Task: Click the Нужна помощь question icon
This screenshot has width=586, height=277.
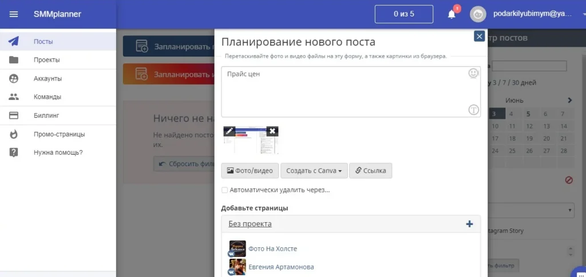Action: [x=14, y=152]
